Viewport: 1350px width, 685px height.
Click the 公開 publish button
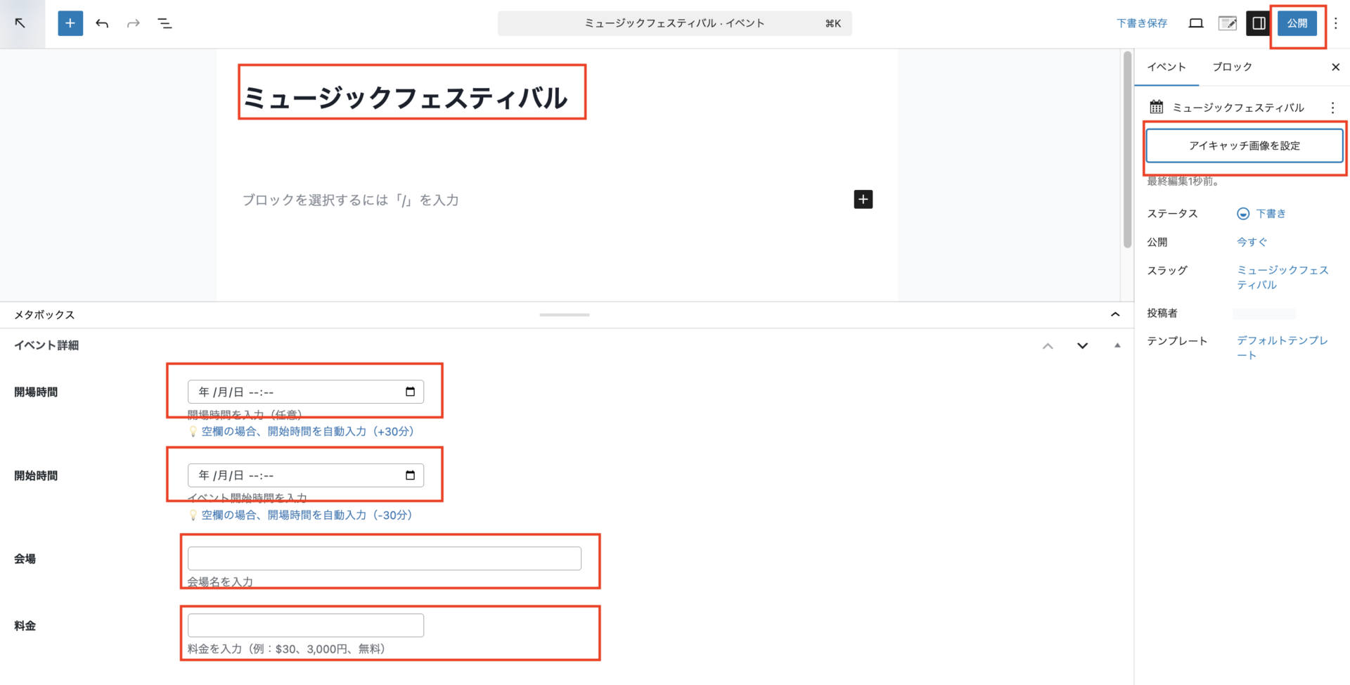[x=1297, y=23]
